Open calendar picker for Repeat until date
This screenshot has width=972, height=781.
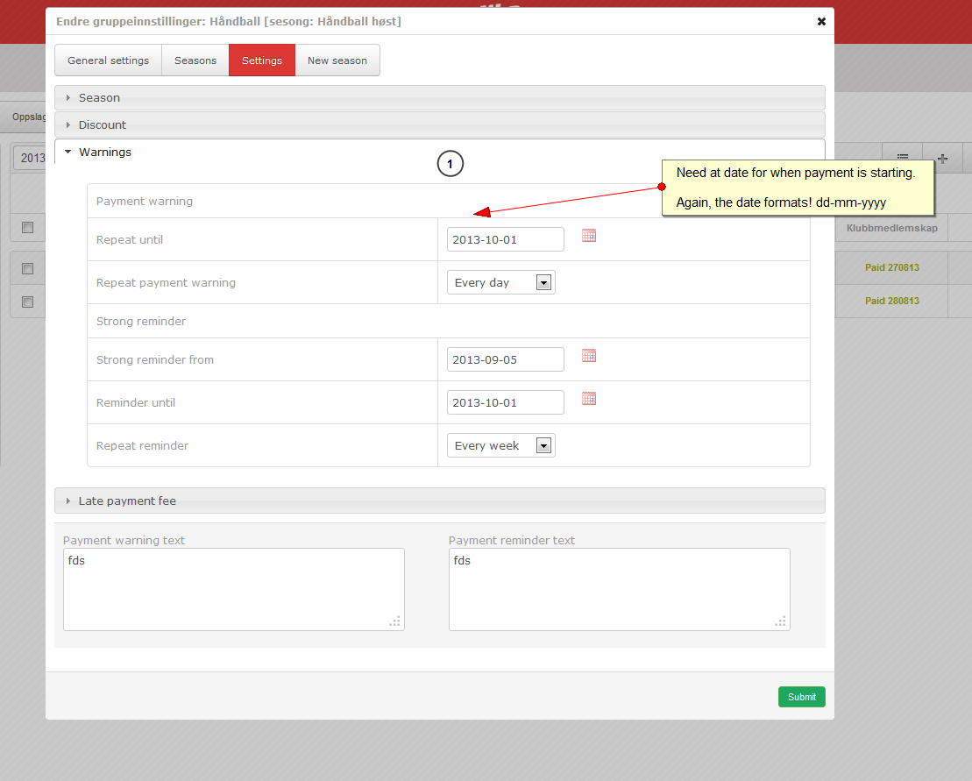589,236
